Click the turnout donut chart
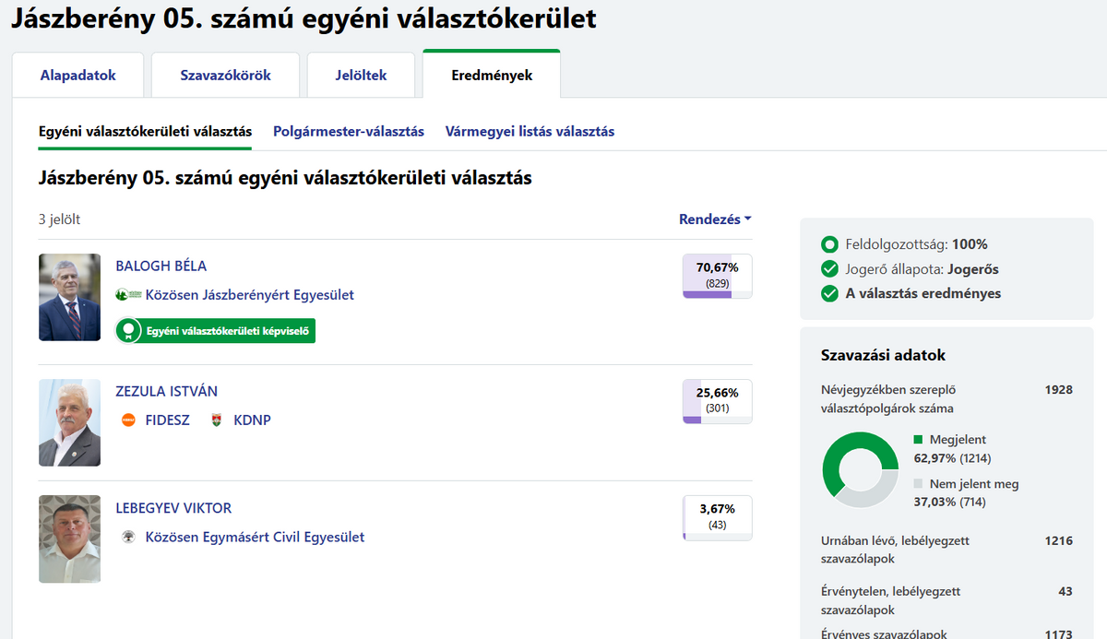 [x=859, y=469]
